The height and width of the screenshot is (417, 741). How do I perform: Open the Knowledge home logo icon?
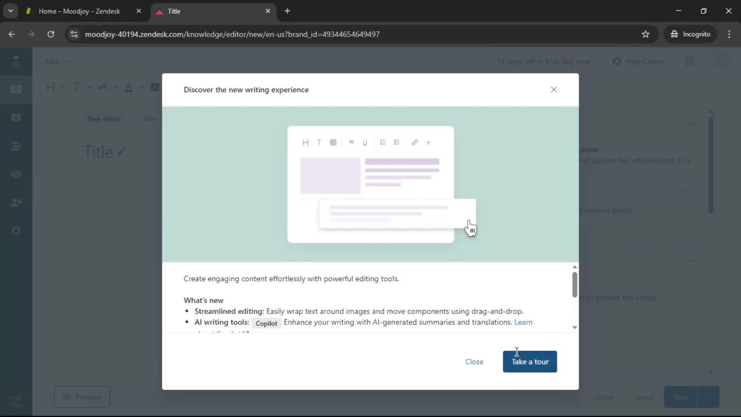(x=16, y=61)
